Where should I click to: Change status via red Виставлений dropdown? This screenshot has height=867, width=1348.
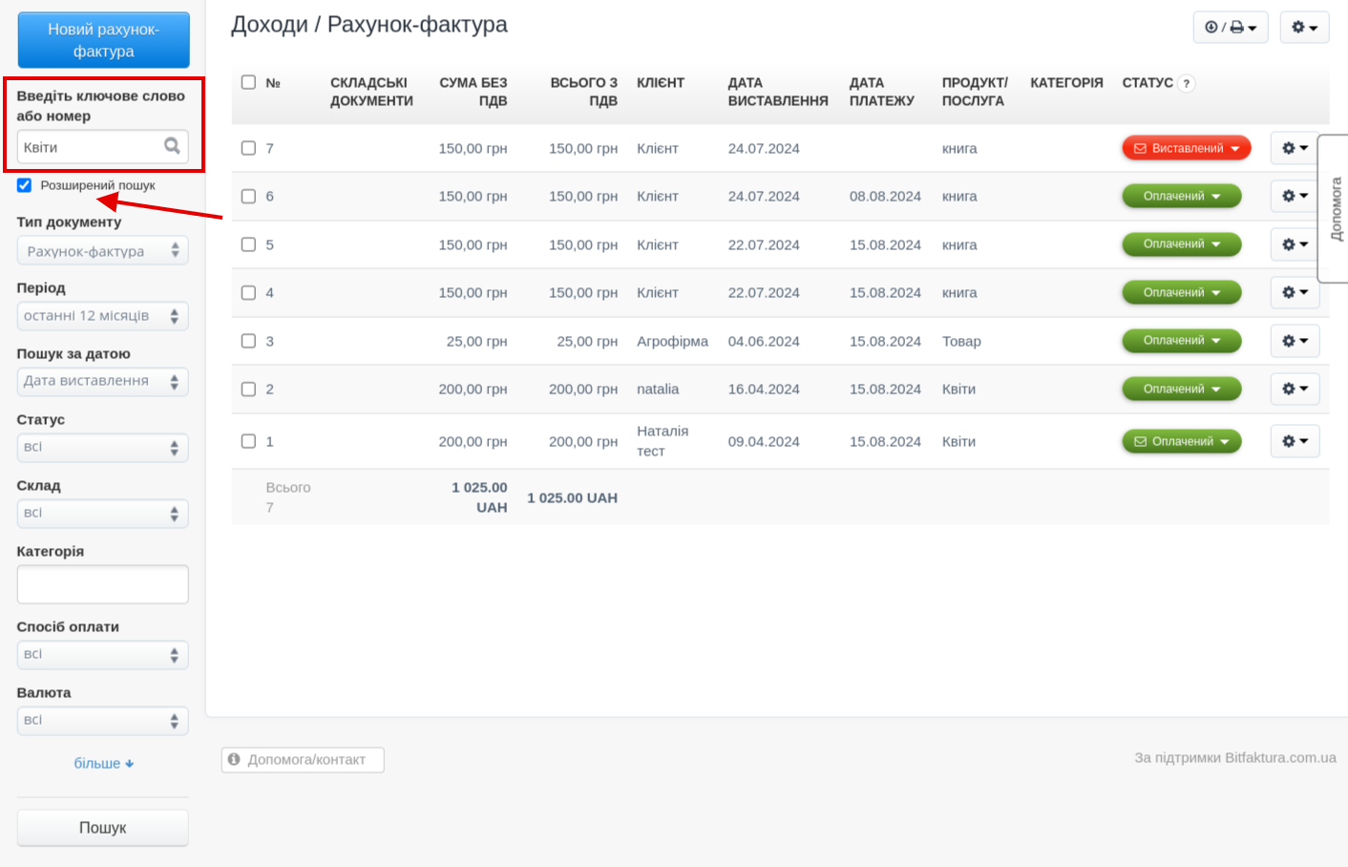(x=1186, y=148)
